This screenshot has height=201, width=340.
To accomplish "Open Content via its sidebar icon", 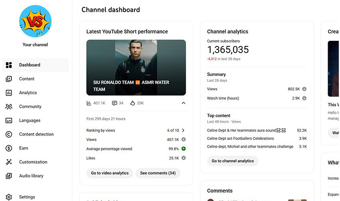I will click(x=9, y=79).
